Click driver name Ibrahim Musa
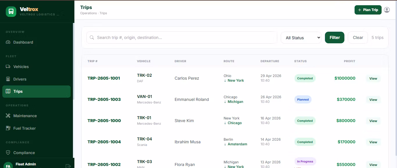 click(x=187, y=142)
